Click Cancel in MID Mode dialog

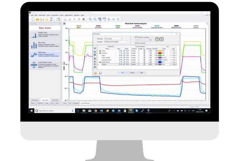(131, 72)
